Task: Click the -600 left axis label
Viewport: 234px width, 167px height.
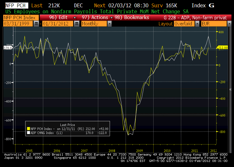Action: click(x=8, y=120)
